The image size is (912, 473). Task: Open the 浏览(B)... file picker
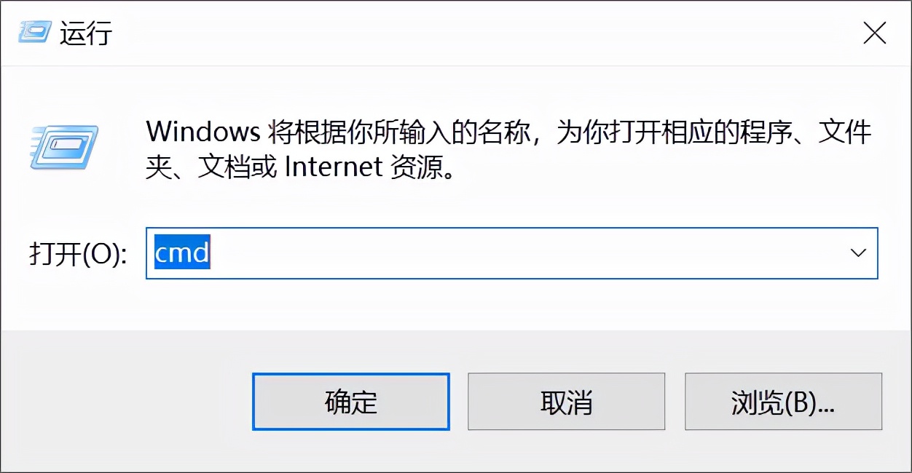[x=783, y=402]
